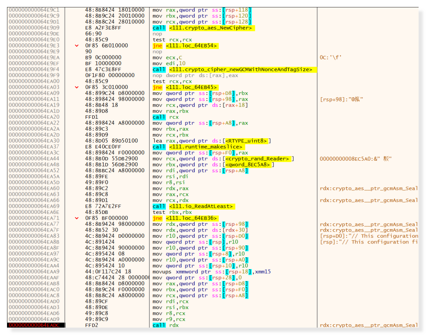Select the call rcx instruction
The height and width of the screenshot is (335, 426).
(x=165, y=117)
